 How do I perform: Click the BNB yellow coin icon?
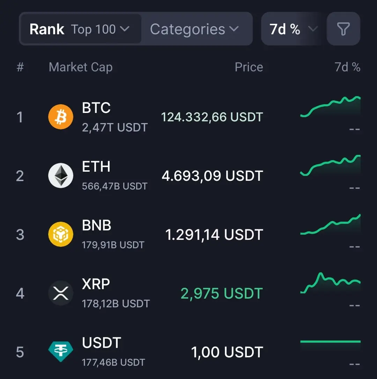61,234
